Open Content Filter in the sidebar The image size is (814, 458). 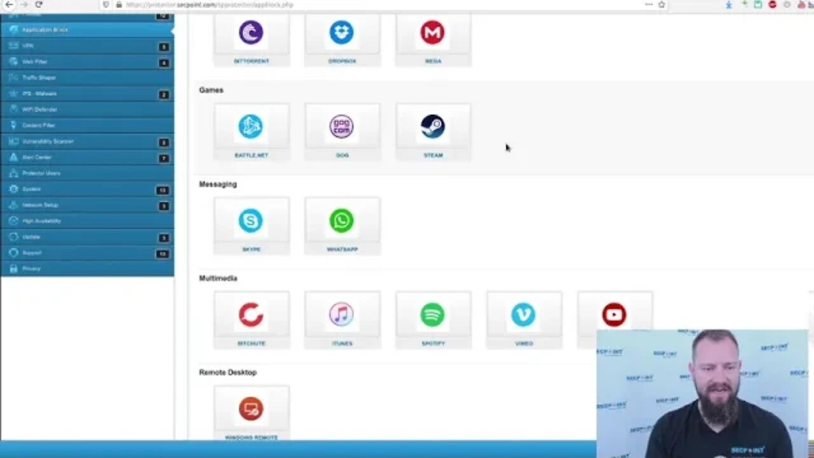pyautogui.click(x=87, y=125)
